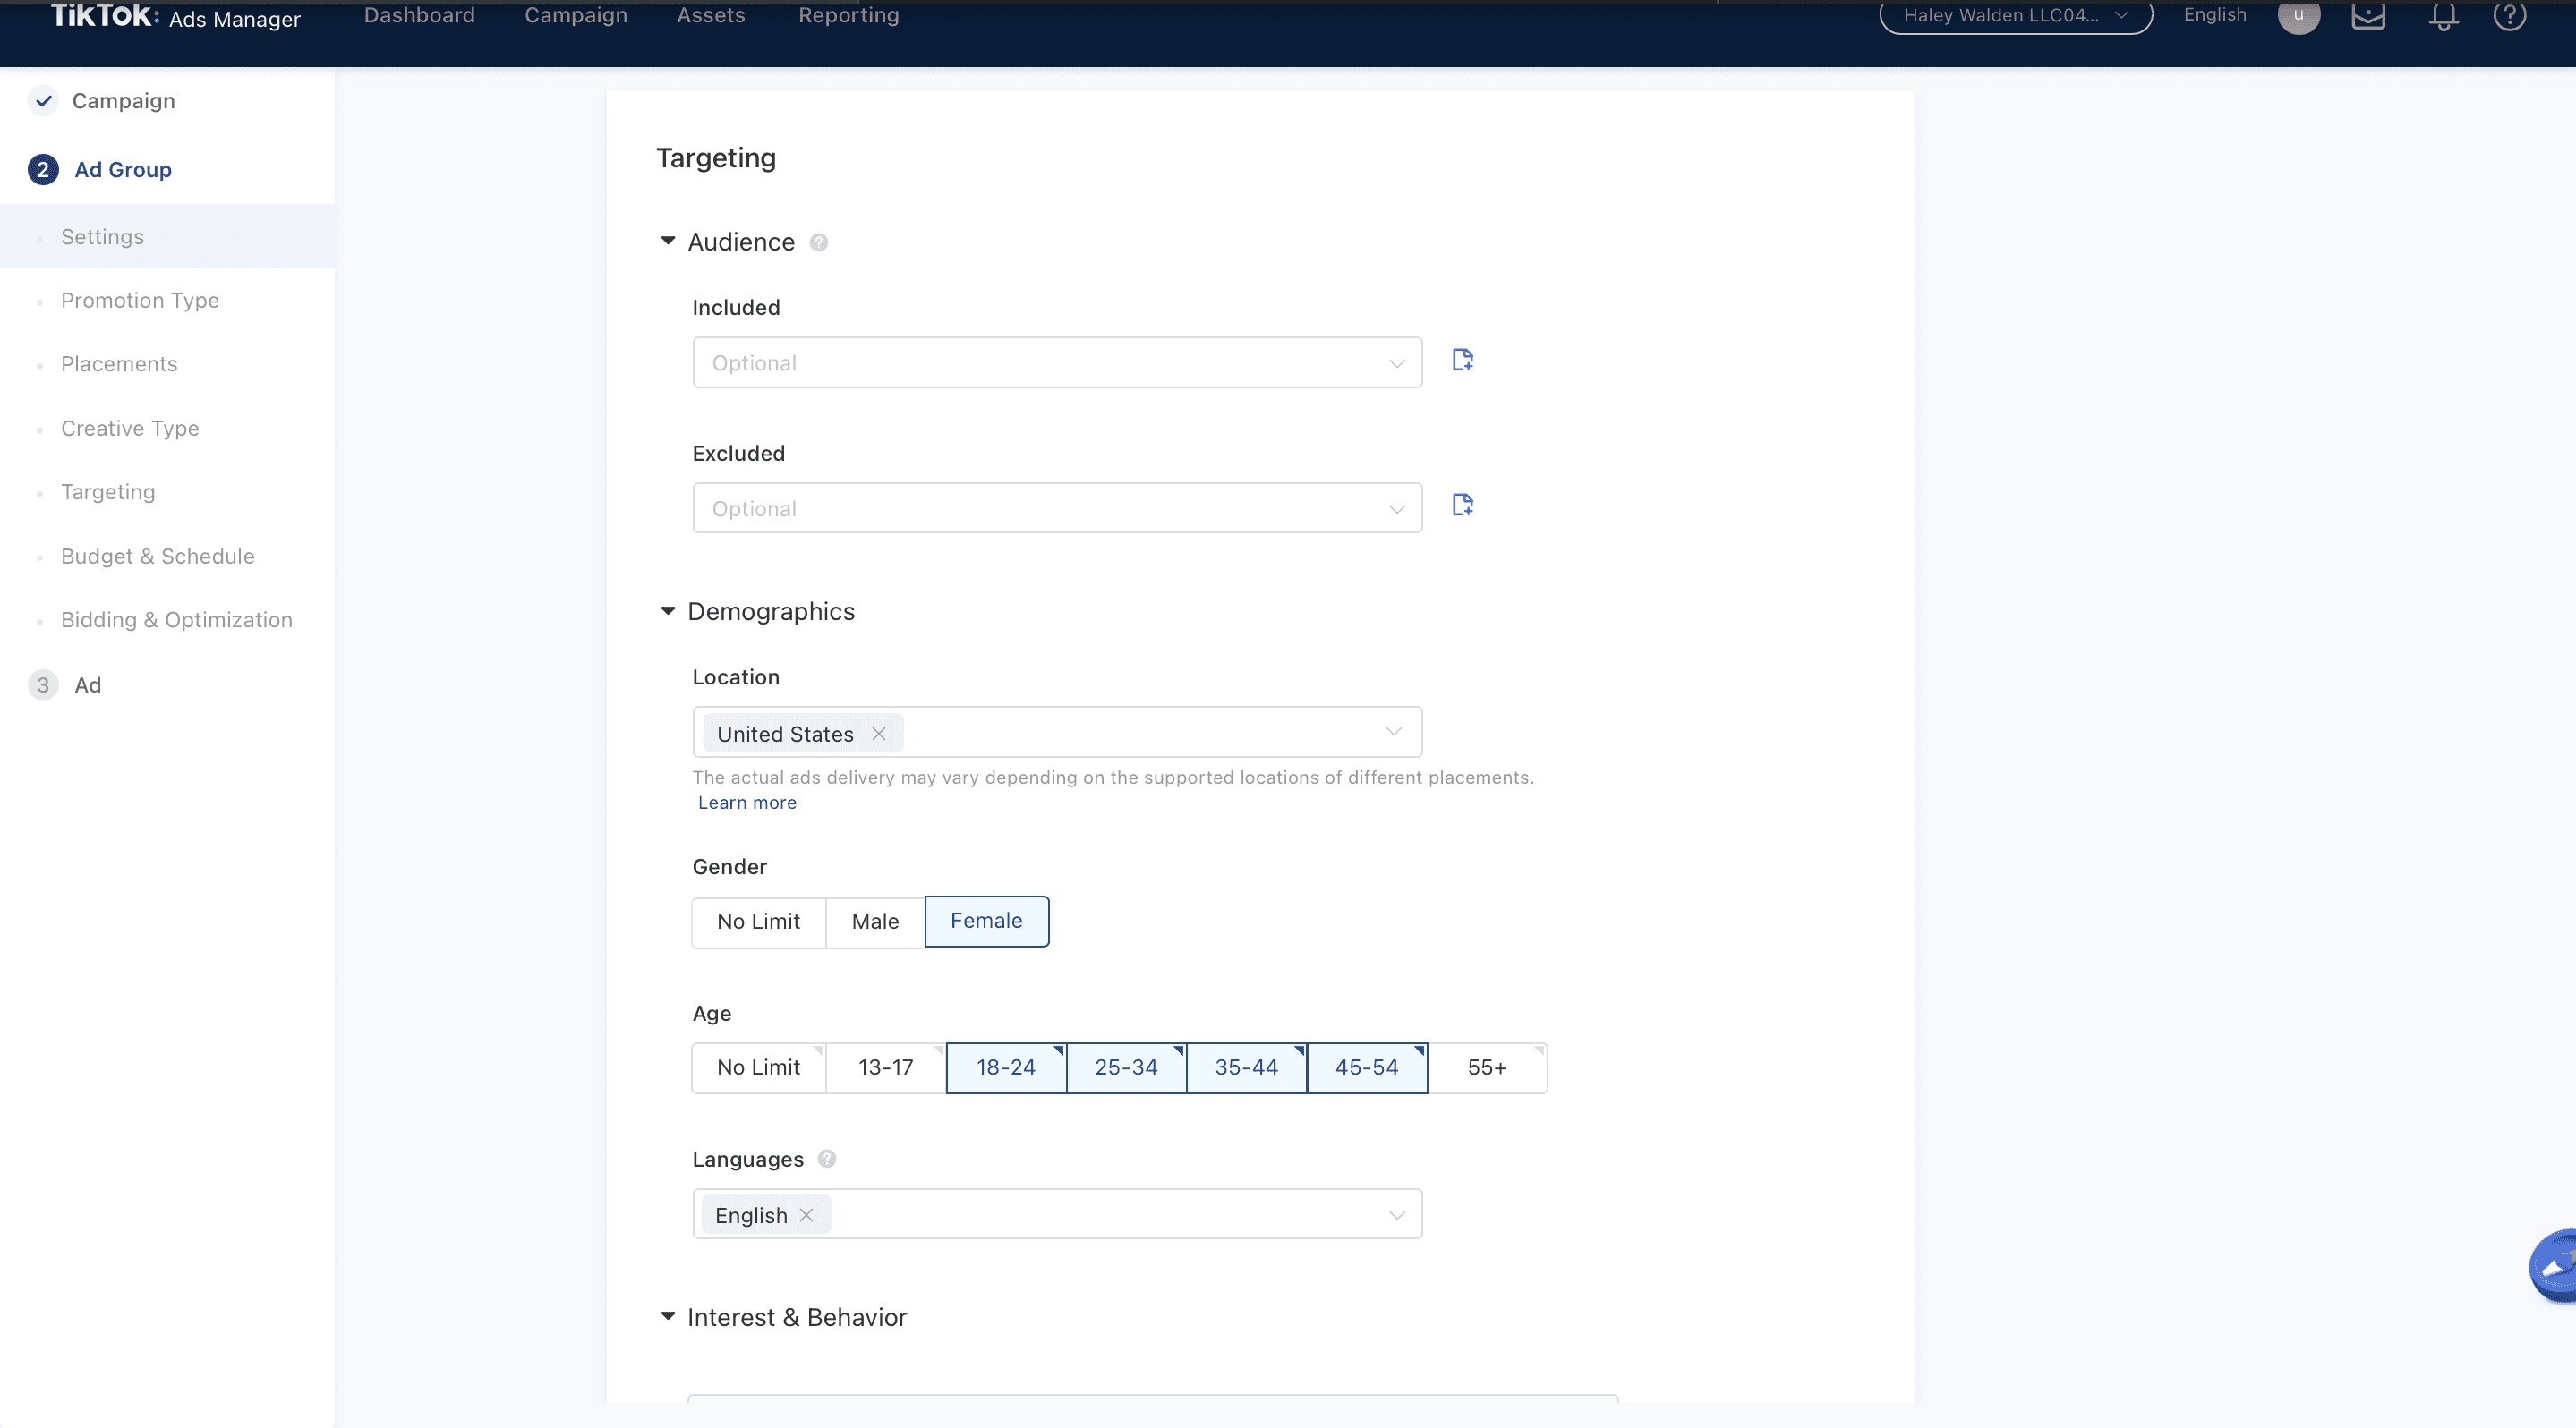Enable the 55+ age range
Image resolution: width=2576 pixels, height=1428 pixels.
1486,1067
